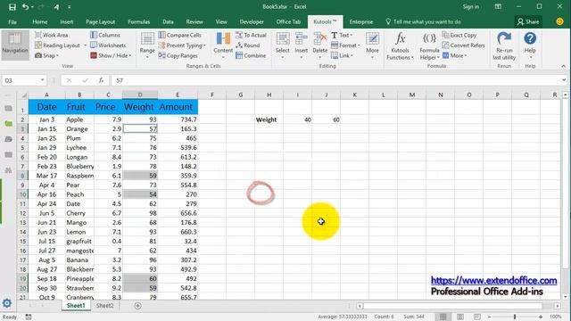Click the Exact Copy tool
The height and width of the screenshot is (321, 571).
[x=459, y=35]
